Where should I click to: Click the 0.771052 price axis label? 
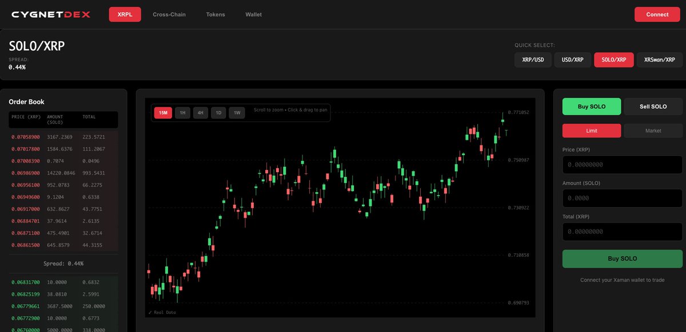519,112
